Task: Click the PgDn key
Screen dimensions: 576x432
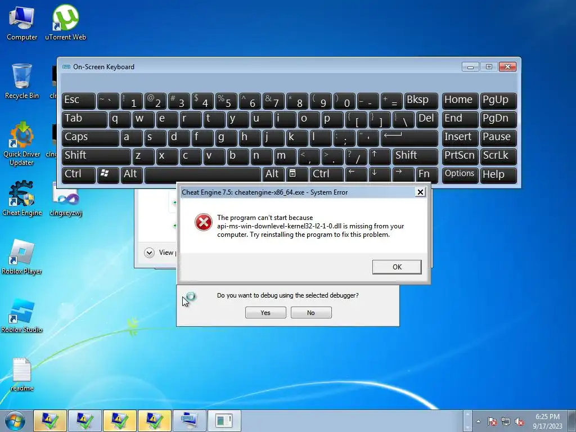Action: tap(498, 119)
